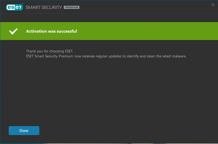The image size is (218, 144).
Task: Click the PREMIUM badge beside the title
Action: tap(72, 7)
